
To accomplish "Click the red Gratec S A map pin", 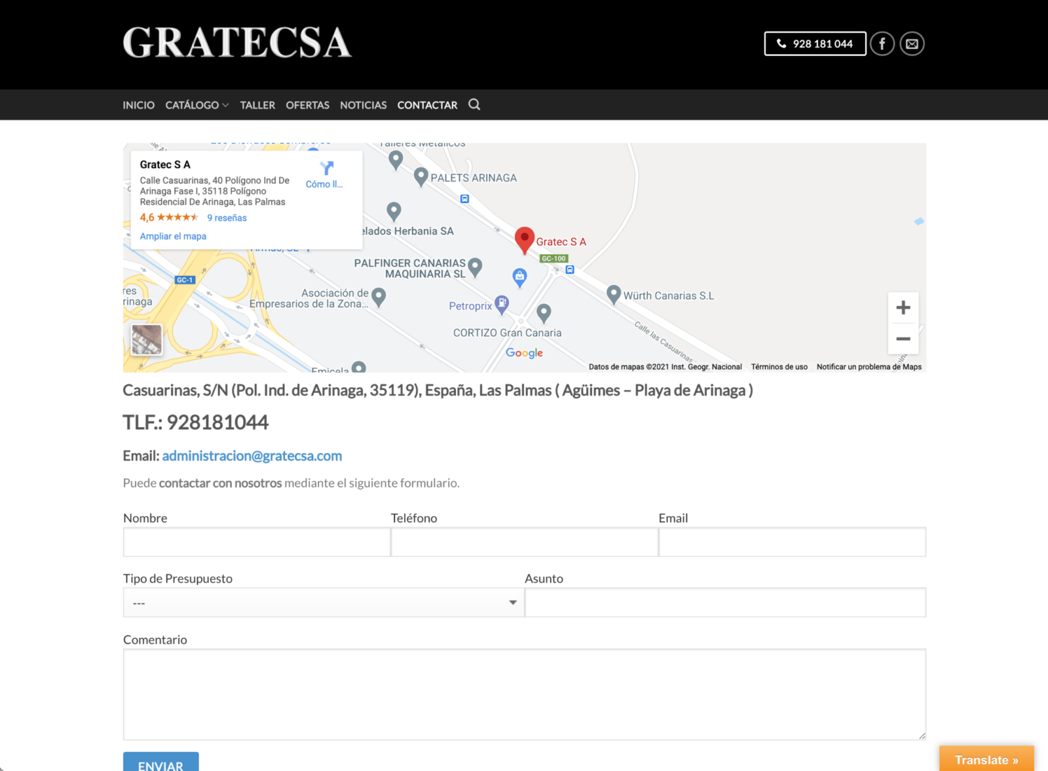I will coord(524,239).
